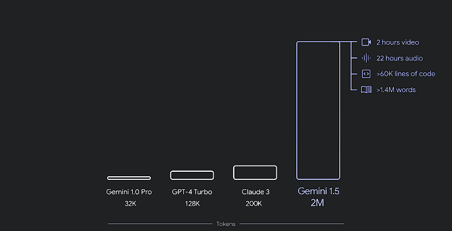The width and height of the screenshot is (452, 231).
Task: Click the open book icon
Action: tap(366, 90)
